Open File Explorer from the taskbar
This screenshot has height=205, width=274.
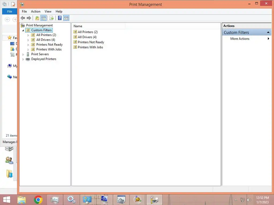coord(22,200)
